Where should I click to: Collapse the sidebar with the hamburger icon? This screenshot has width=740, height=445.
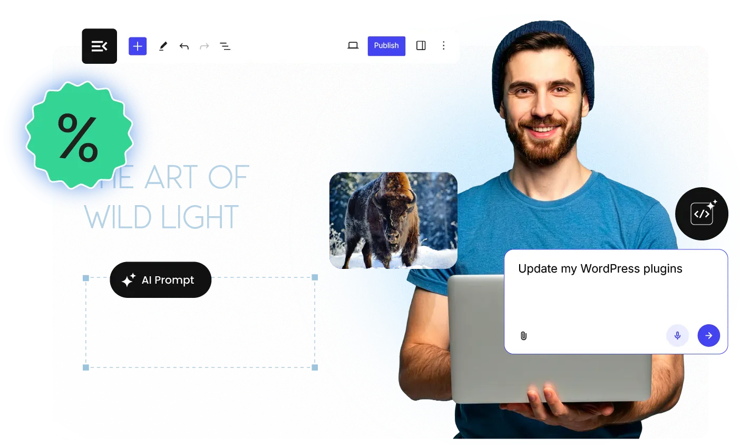pyautogui.click(x=99, y=46)
